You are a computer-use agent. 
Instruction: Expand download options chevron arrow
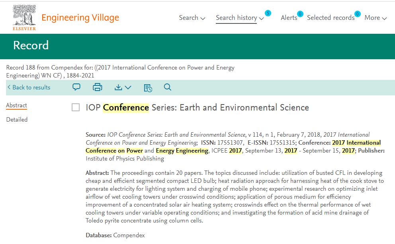pos(128,87)
